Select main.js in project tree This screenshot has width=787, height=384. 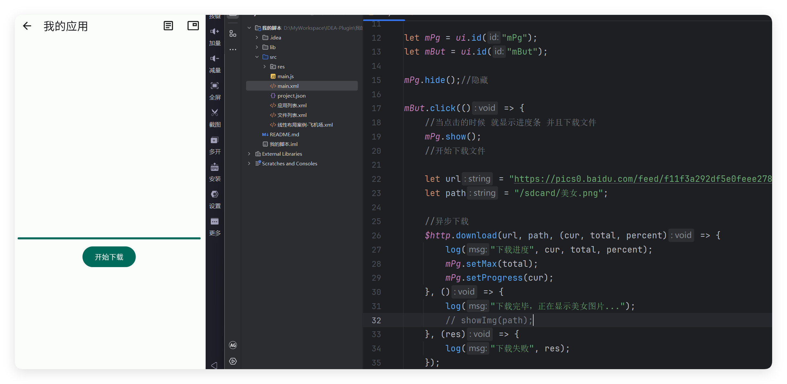(x=285, y=76)
